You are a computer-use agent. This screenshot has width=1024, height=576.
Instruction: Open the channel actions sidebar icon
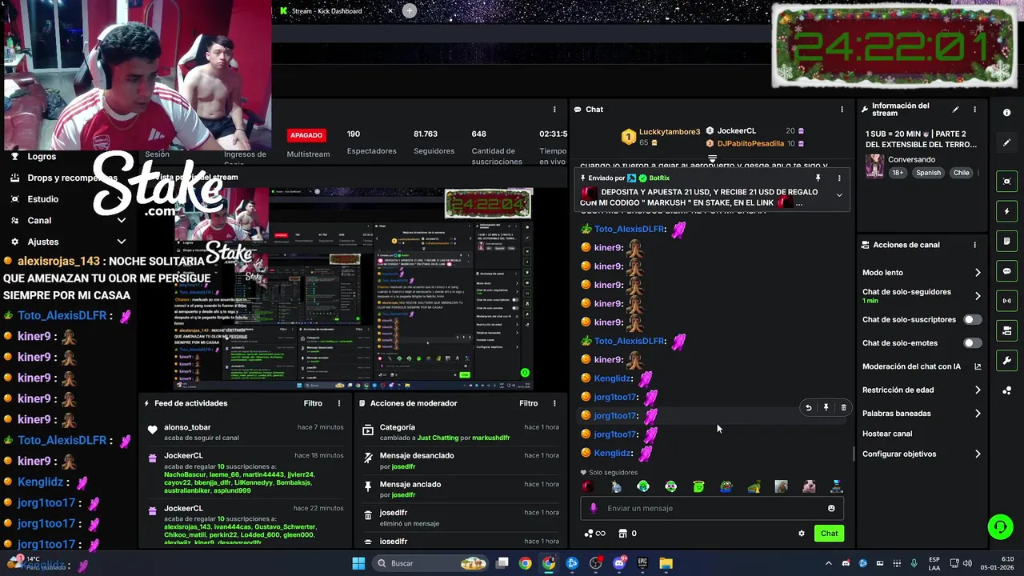1006,330
